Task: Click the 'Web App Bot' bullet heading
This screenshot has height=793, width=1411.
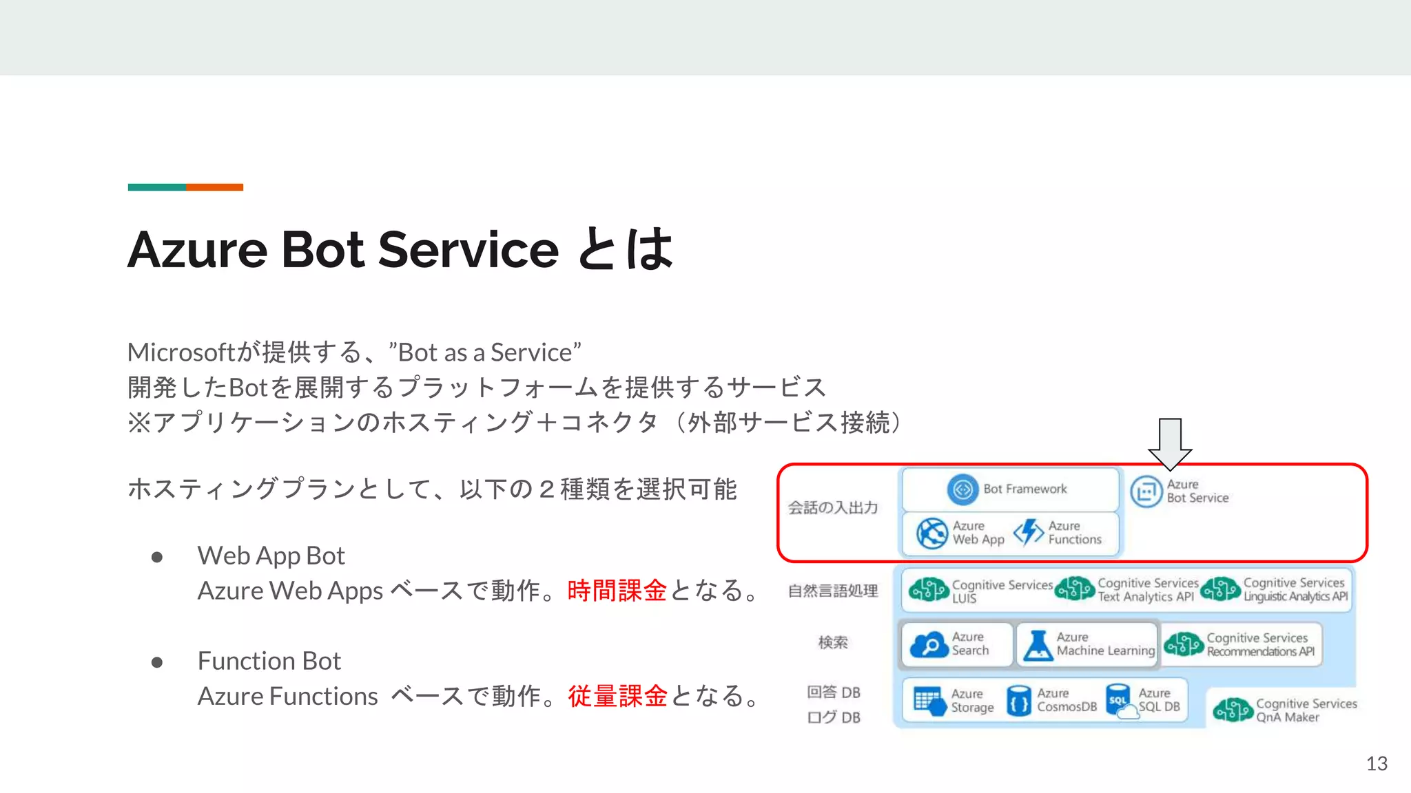Action: coord(271,556)
